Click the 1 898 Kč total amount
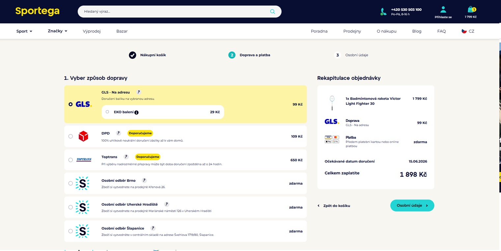The image size is (501, 251). (x=413, y=174)
